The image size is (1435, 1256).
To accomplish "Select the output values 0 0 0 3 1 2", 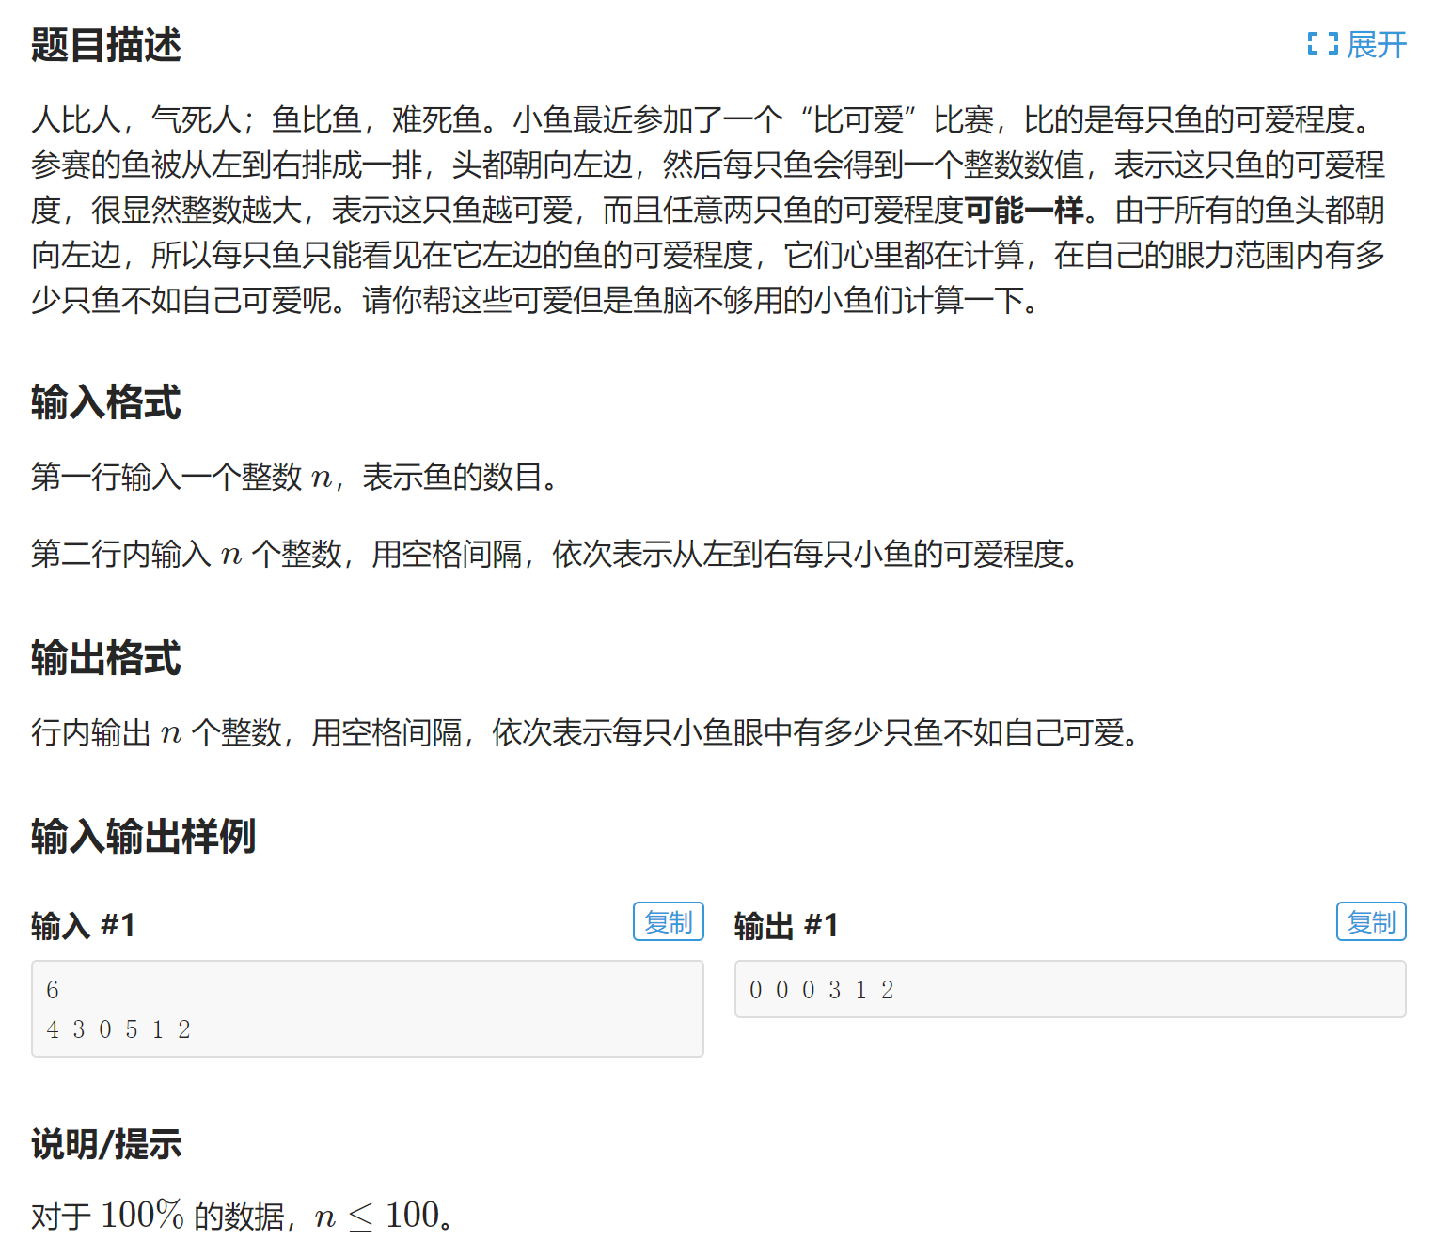I will tap(822, 989).
